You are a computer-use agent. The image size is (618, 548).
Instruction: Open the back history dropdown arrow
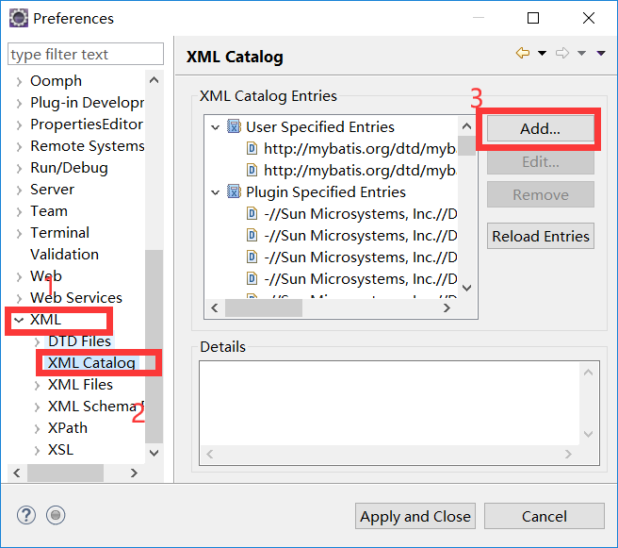coord(542,54)
